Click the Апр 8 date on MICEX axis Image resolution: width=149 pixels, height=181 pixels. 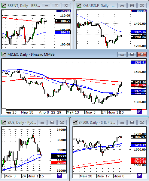[x=44, y=112]
